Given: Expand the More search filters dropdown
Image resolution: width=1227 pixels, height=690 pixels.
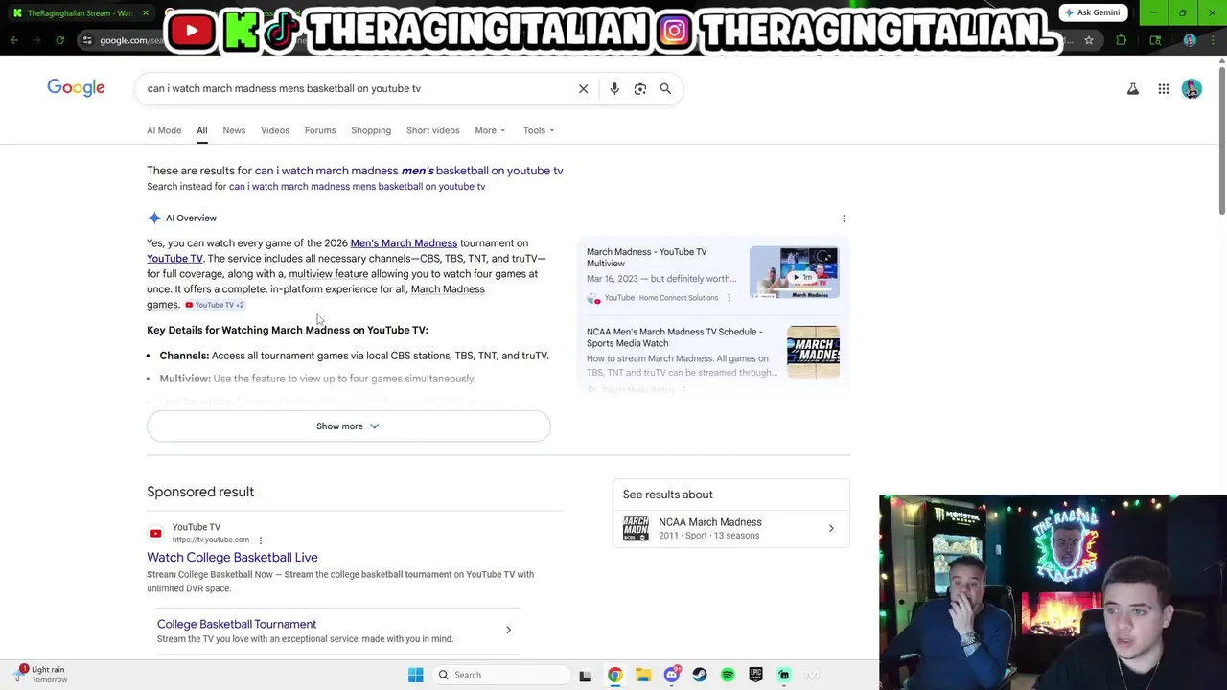Looking at the screenshot, I should click(490, 130).
